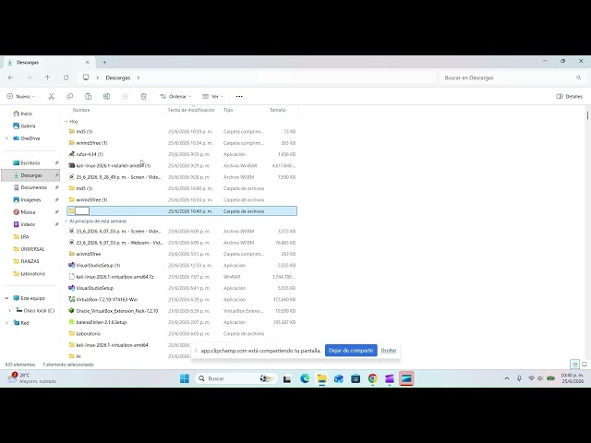Open Videos in the sidebar

[24, 224]
